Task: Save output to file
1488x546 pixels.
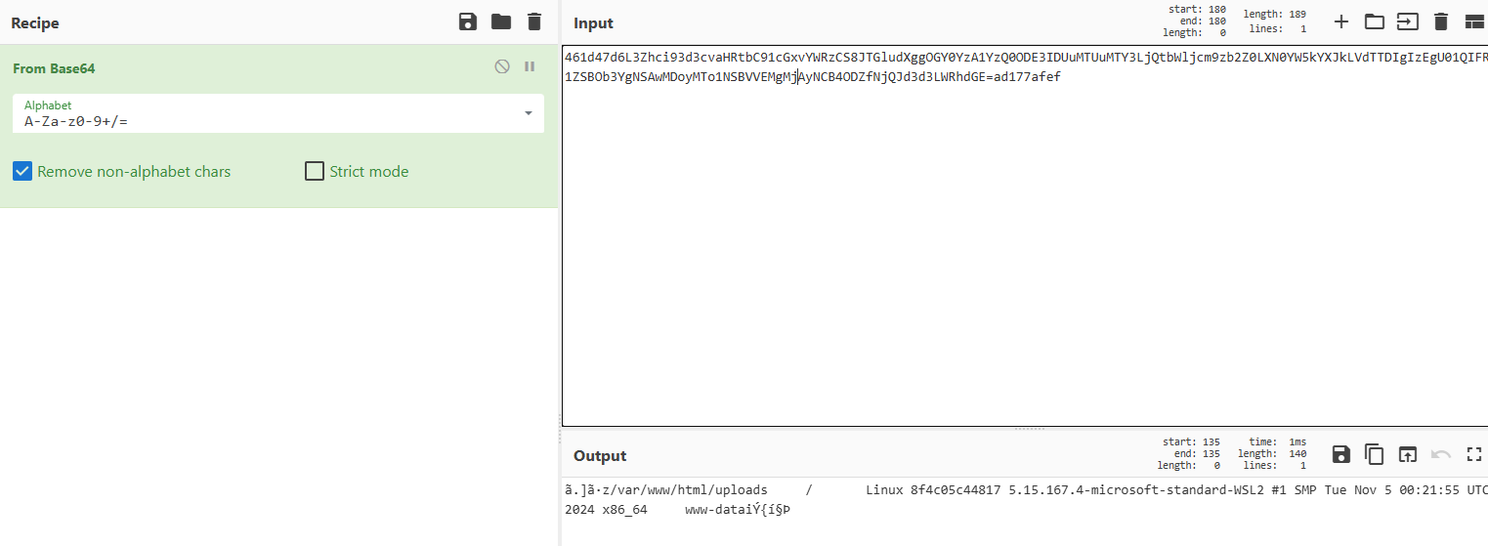Action: pyautogui.click(x=1341, y=454)
